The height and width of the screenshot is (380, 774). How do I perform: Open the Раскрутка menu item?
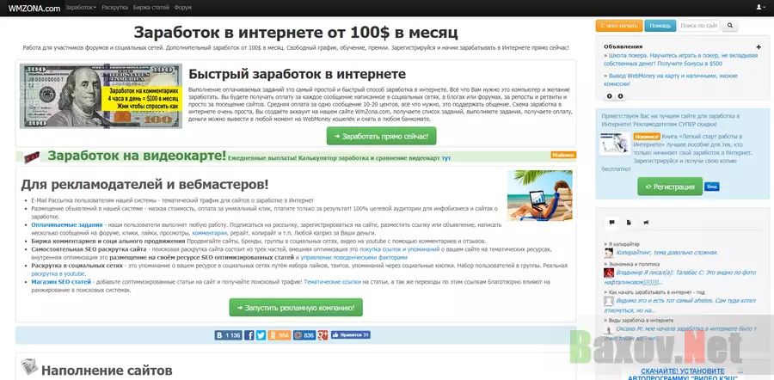pyautogui.click(x=115, y=8)
